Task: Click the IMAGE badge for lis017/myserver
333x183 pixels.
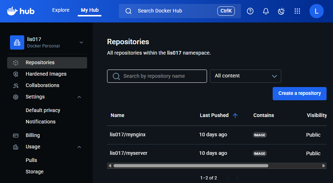Action: point(260,153)
